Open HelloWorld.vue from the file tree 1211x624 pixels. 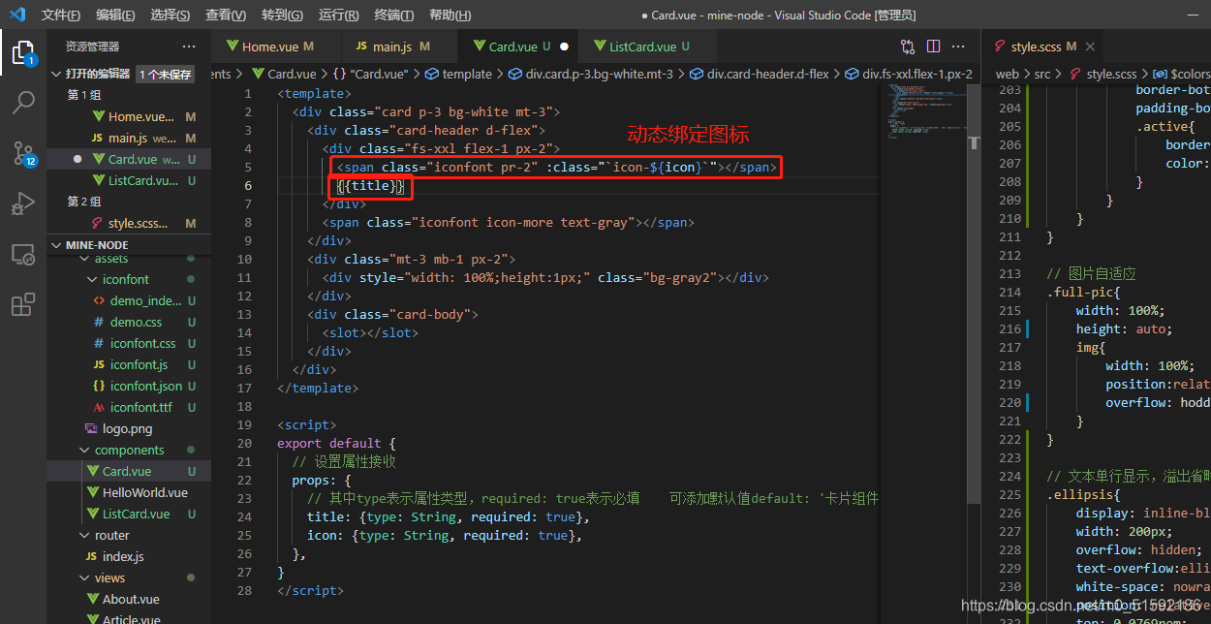pos(145,492)
